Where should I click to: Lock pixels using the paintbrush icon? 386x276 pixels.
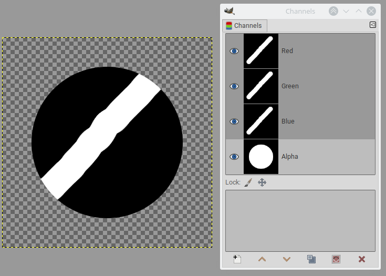coord(249,182)
